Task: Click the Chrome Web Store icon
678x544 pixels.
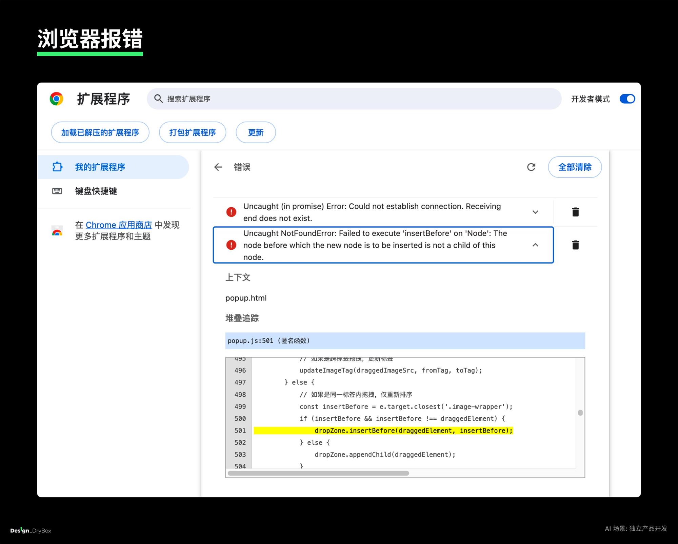Action: point(57,231)
